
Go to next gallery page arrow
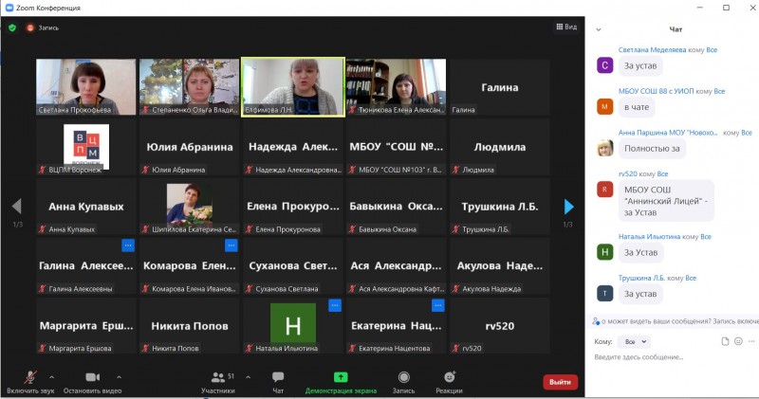click(x=568, y=206)
